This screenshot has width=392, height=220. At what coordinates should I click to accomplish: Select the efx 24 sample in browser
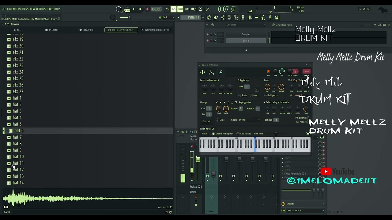click(18, 72)
